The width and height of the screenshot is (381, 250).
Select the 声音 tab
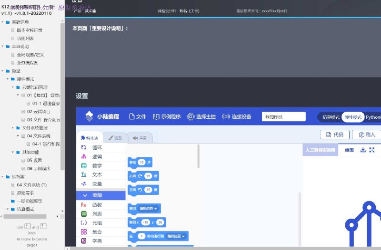pyautogui.click(x=140, y=138)
